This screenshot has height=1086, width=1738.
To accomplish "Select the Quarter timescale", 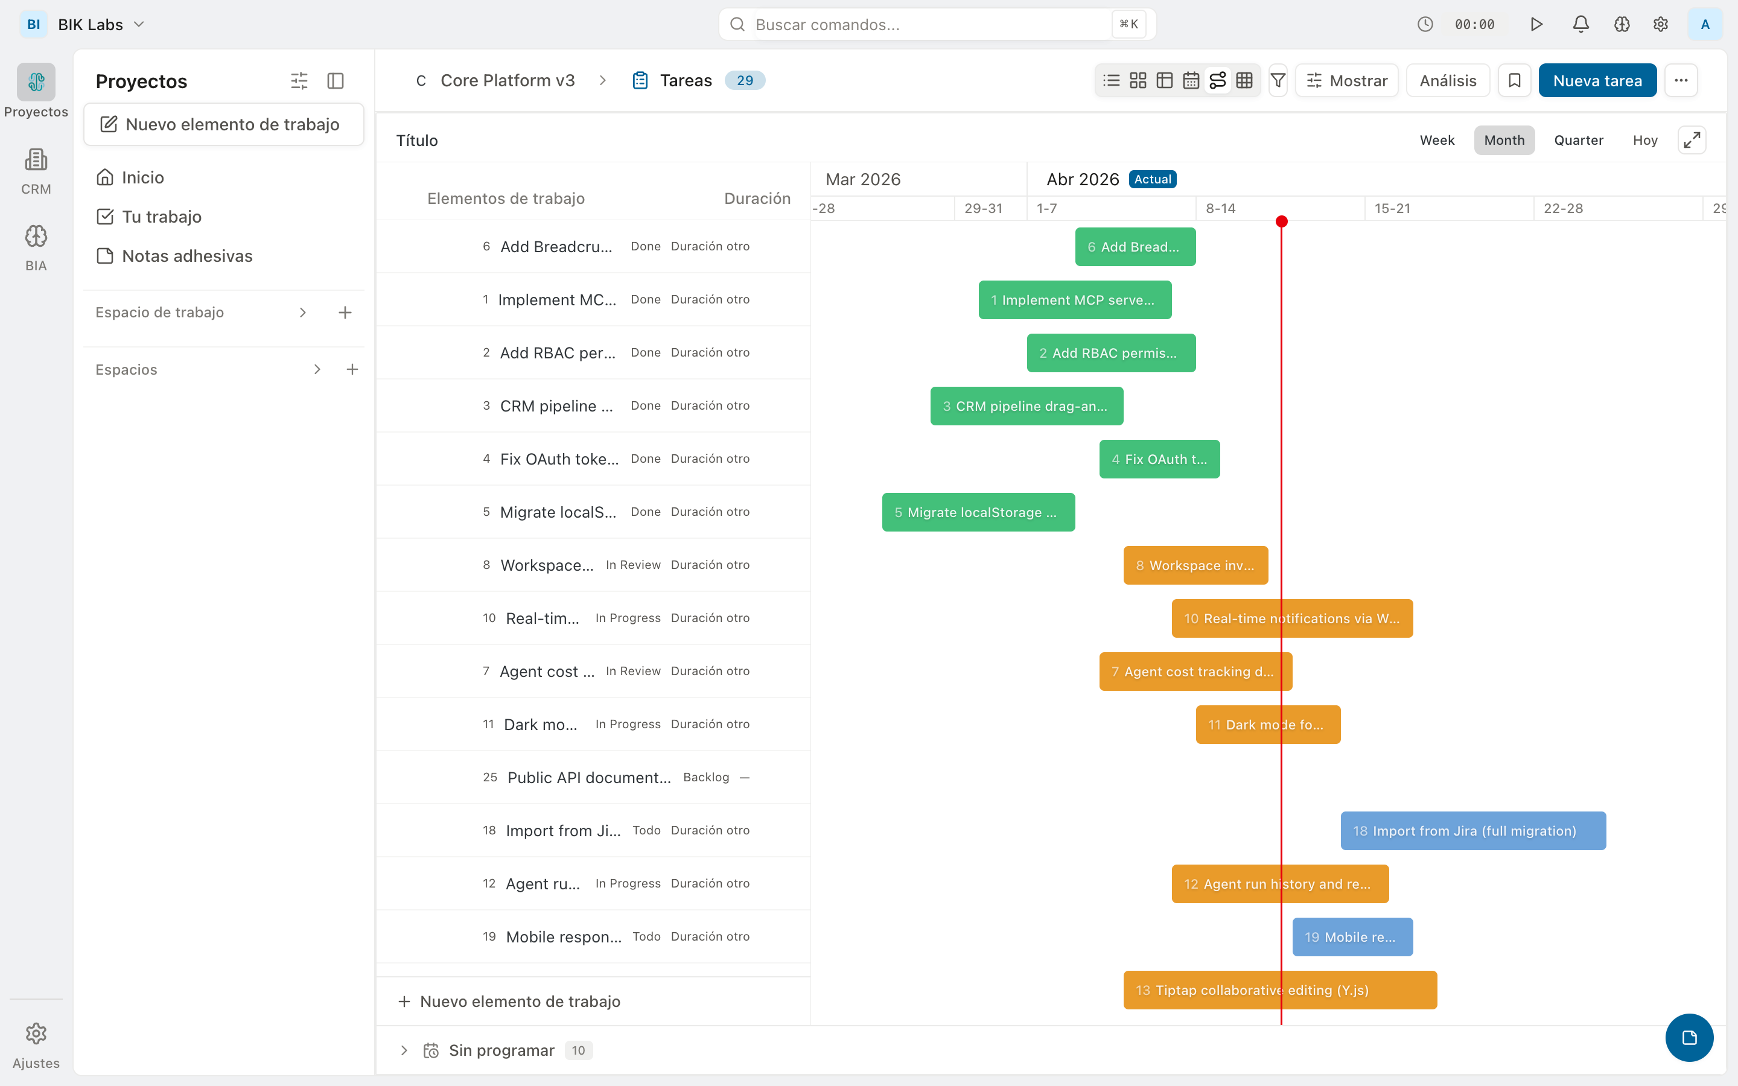I will [1579, 140].
